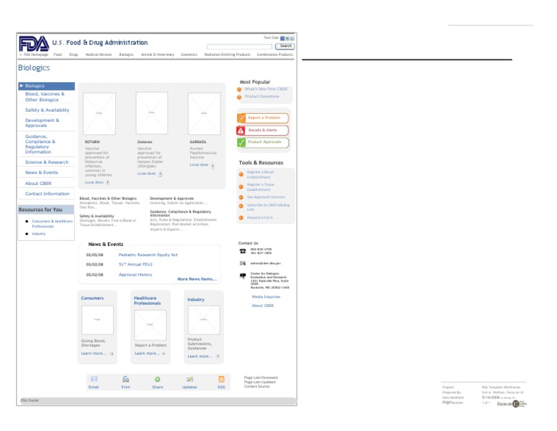
Task: Click the mailbox address icon under Contact Us
Action: 243,276
